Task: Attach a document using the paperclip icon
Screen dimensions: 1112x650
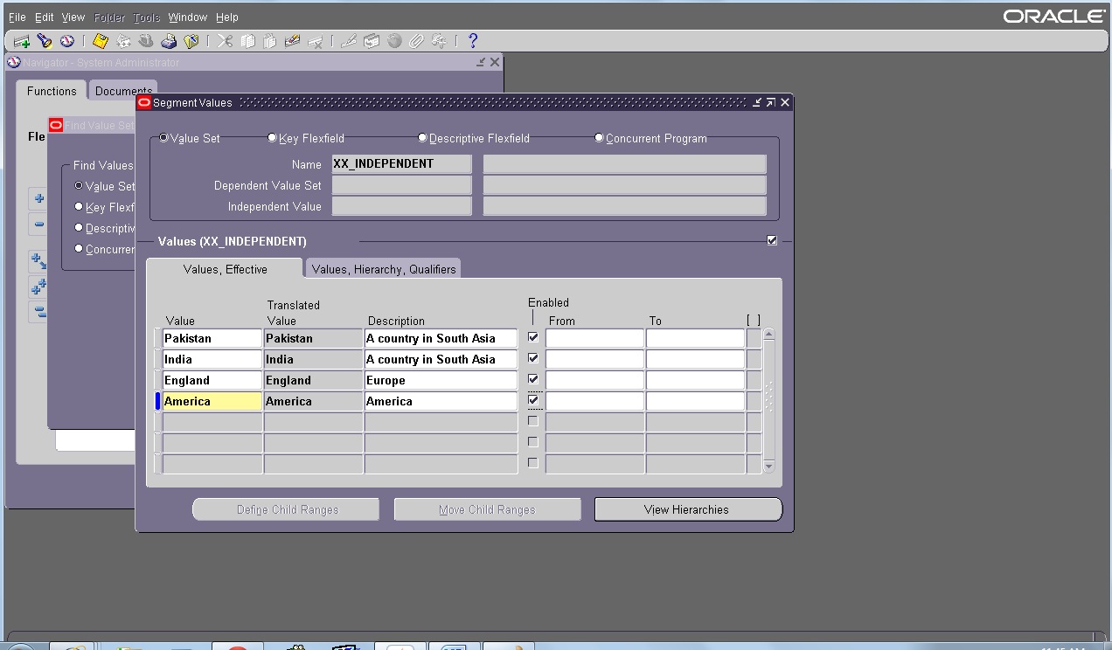Action: pos(416,40)
